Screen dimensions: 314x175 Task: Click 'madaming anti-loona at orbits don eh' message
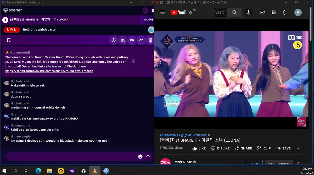38,107
